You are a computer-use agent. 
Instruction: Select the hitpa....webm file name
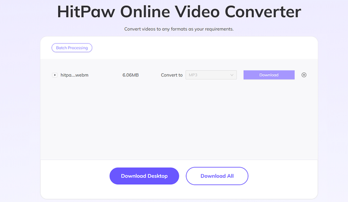[x=74, y=75]
